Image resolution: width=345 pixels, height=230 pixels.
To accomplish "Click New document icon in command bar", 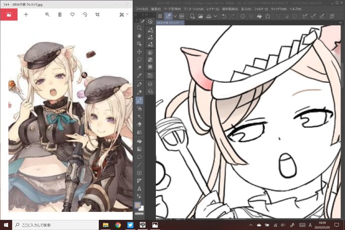I will (192, 16).
